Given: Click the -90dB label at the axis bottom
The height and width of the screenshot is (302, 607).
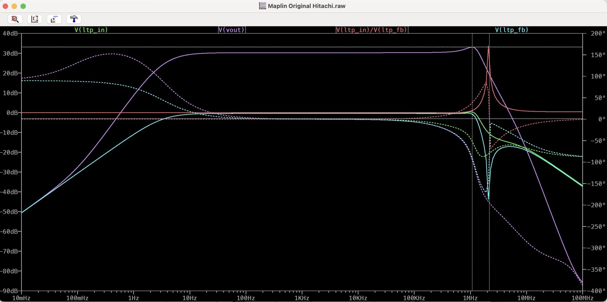Looking at the screenshot, I should (9, 291).
